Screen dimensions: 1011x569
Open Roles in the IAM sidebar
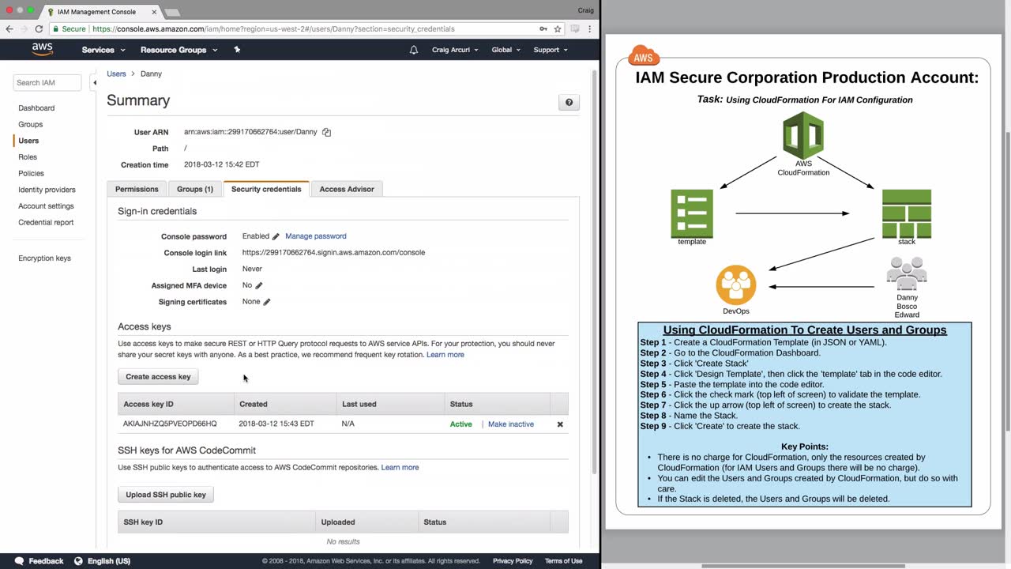[28, 157]
